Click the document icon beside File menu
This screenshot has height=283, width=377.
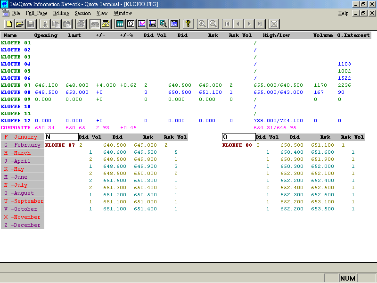[x=6, y=13]
